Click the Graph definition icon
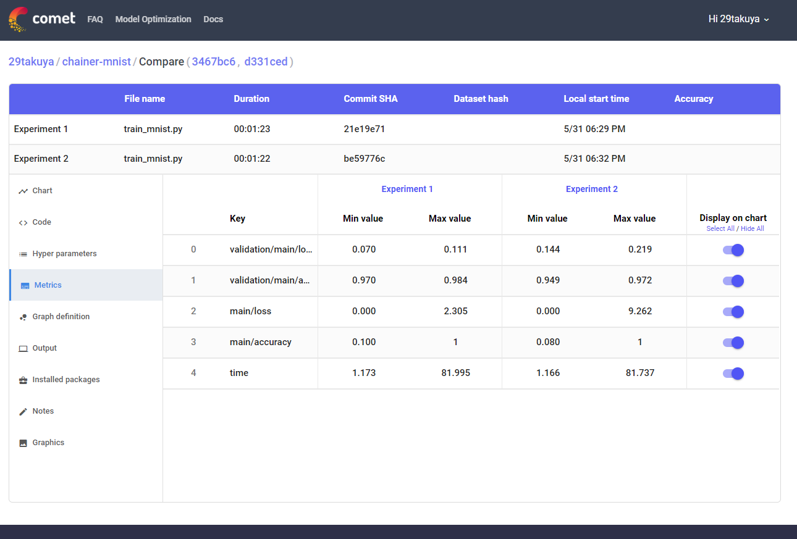Viewport: 797px width, 539px height. 23,317
